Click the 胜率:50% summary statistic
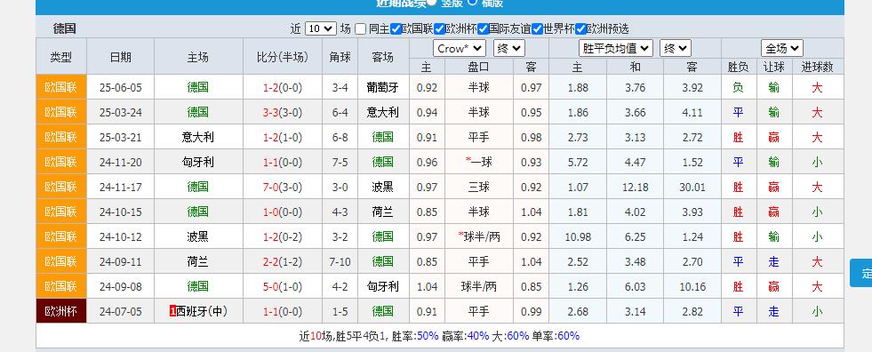Screen dimensions: 872x352 click(x=415, y=336)
